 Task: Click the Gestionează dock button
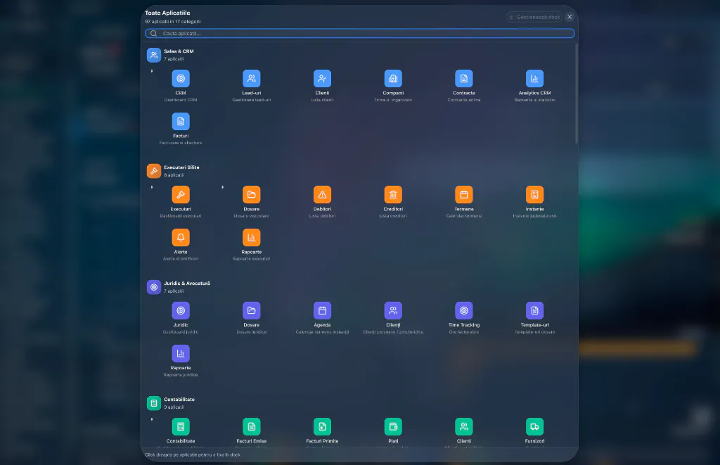point(534,17)
